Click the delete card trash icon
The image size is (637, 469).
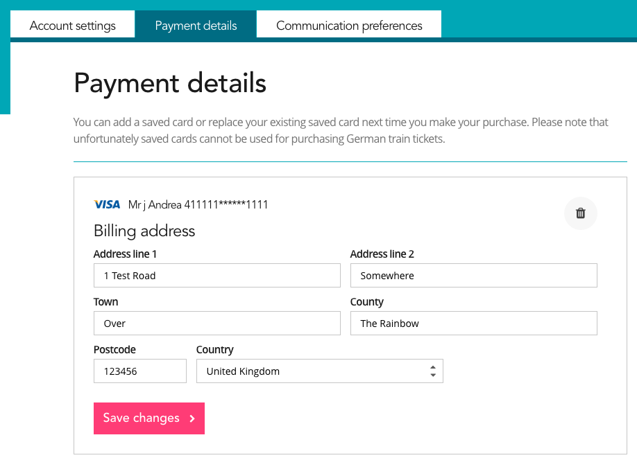point(580,213)
